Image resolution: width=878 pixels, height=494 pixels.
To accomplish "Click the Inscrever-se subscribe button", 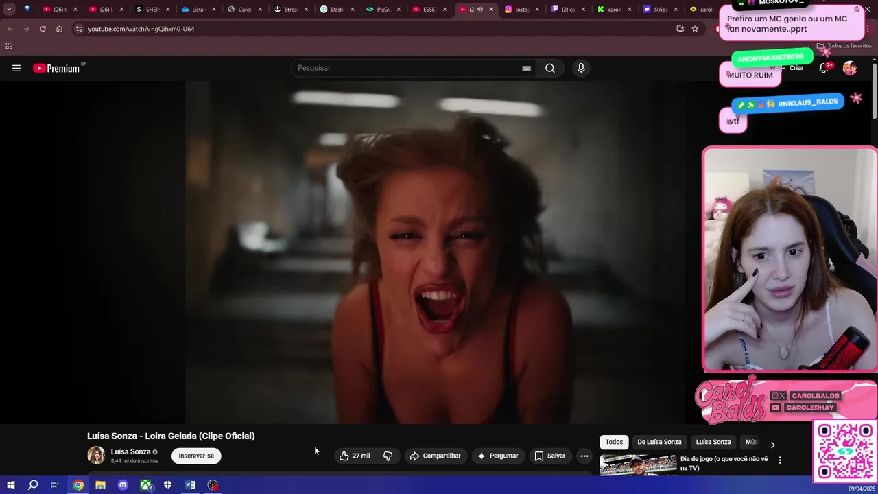I will coord(196,456).
